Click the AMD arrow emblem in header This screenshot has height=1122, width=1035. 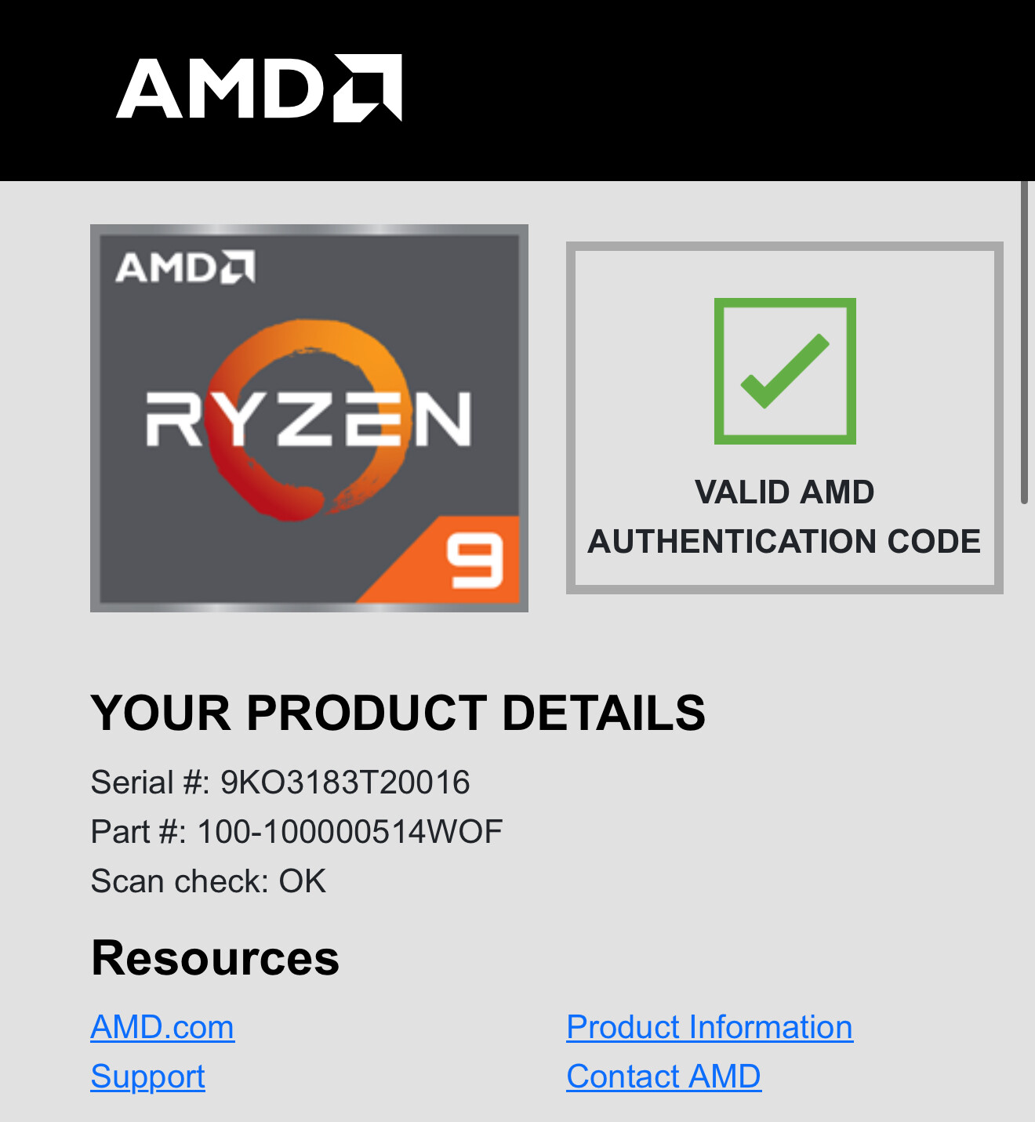point(369,88)
